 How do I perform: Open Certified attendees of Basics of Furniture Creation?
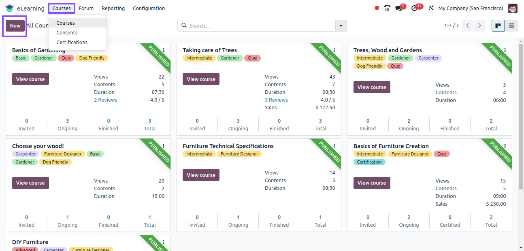[450, 221]
